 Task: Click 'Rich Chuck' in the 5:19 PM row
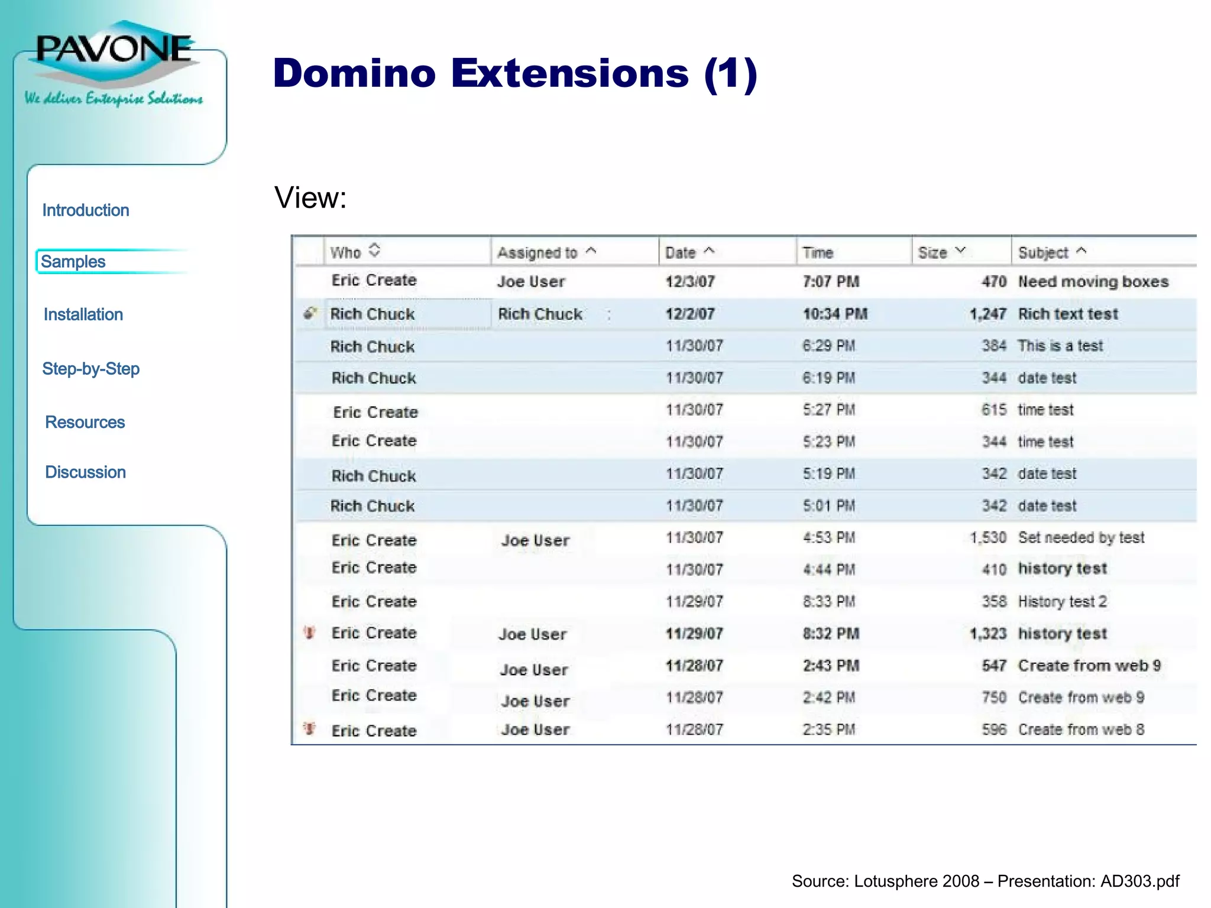[374, 476]
